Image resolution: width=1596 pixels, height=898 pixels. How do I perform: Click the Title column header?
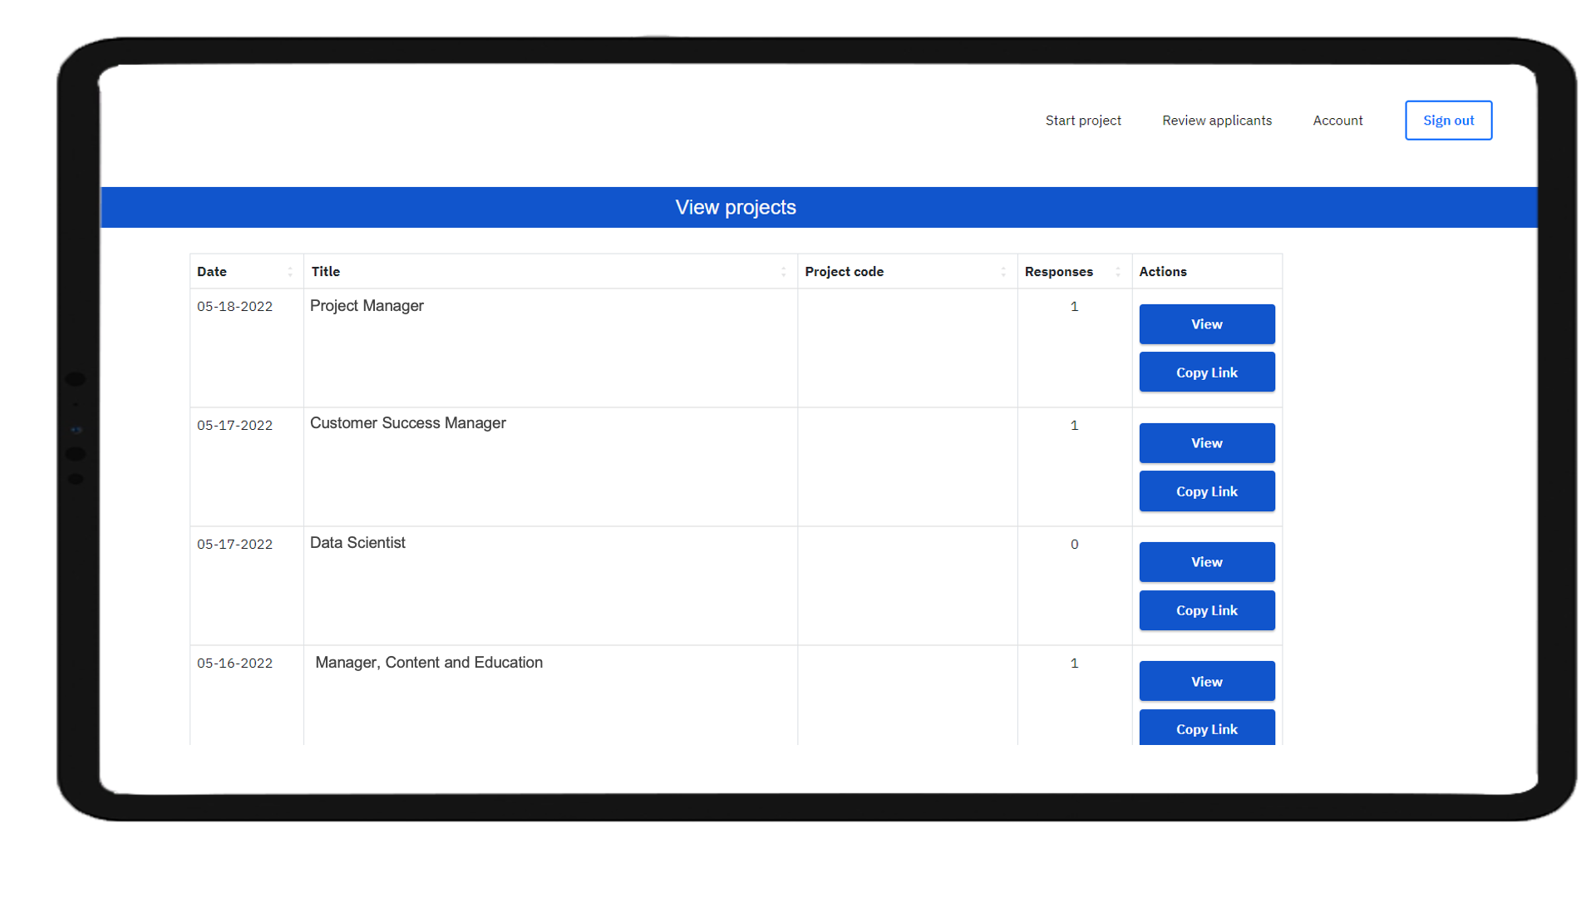point(550,272)
